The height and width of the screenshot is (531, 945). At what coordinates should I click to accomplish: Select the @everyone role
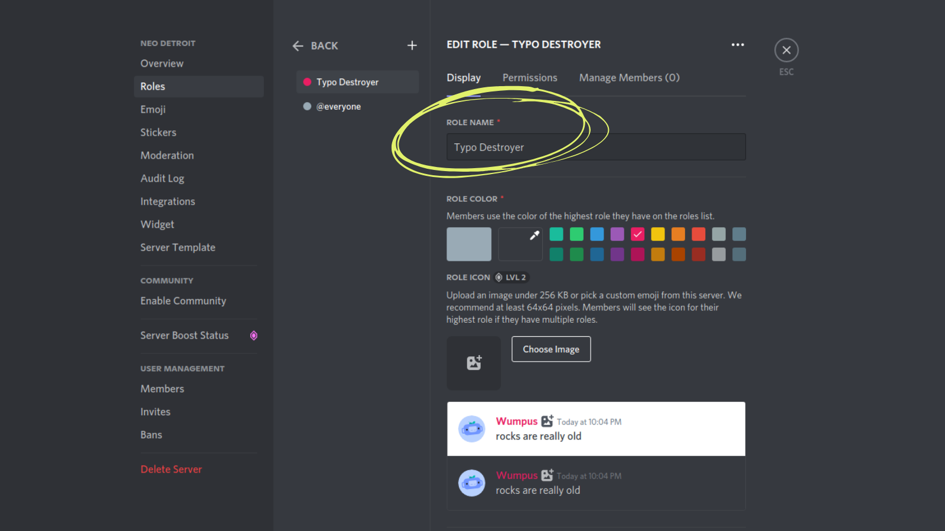[x=338, y=106]
